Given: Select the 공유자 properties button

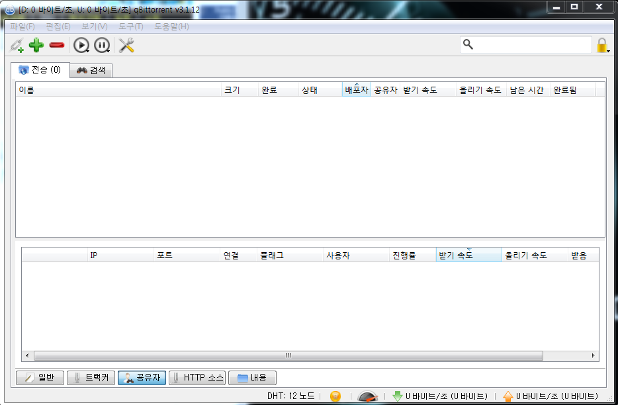Looking at the screenshot, I should 142,378.
